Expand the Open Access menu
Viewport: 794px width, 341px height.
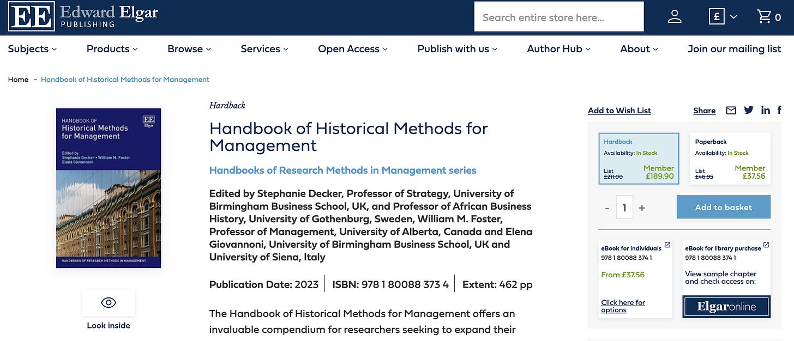point(353,49)
